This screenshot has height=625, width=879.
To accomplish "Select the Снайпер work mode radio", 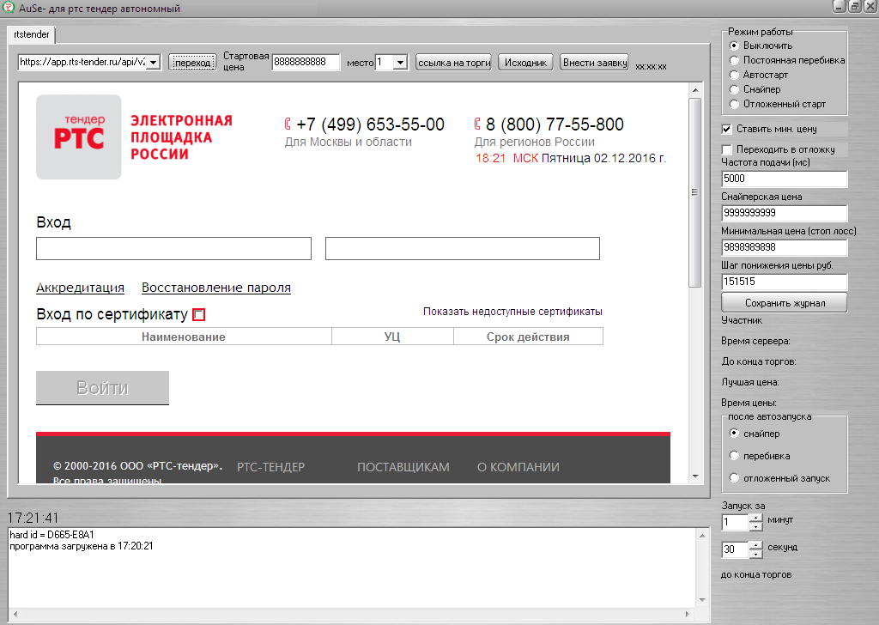I will click(x=734, y=89).
